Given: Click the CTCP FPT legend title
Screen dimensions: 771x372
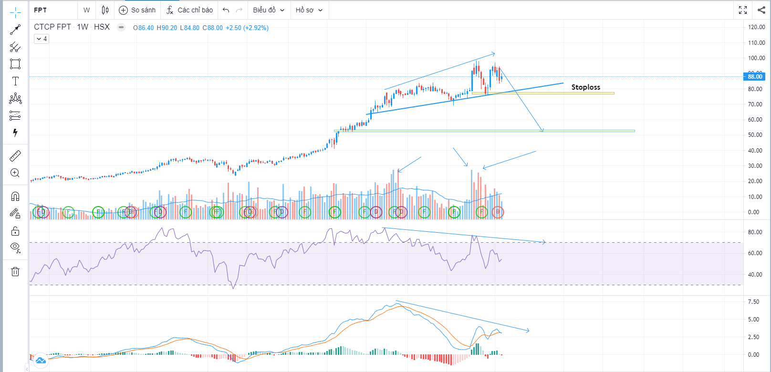Looking at the screenshot, I should [x=52, y=27].
